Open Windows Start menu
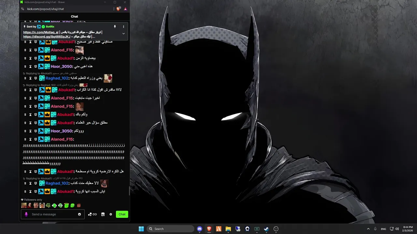 click(x=141, y=229)
